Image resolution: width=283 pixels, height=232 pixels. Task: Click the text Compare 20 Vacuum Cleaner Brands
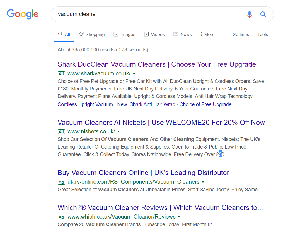[135, 224]
